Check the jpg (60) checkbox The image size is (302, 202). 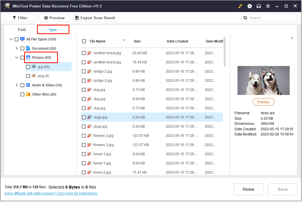pos(28,67)
